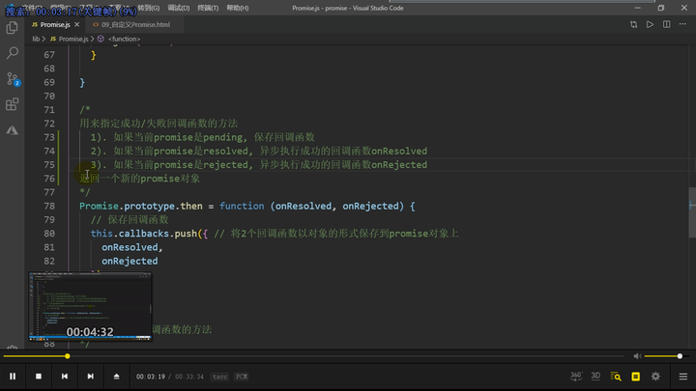The image size is (696, 391).
Task: Open the 转到(G) Go menu
Action: point(148,8)
